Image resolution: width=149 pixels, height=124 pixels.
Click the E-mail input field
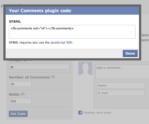(x=121, y=93)
